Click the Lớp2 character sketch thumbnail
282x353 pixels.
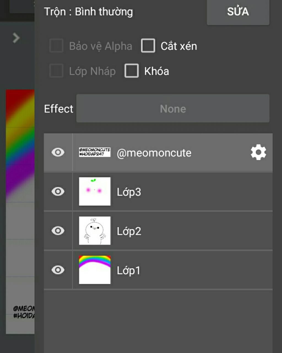coord(95,231)
